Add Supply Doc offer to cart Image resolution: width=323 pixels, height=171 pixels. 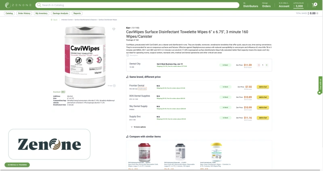(x=263, y=118)
